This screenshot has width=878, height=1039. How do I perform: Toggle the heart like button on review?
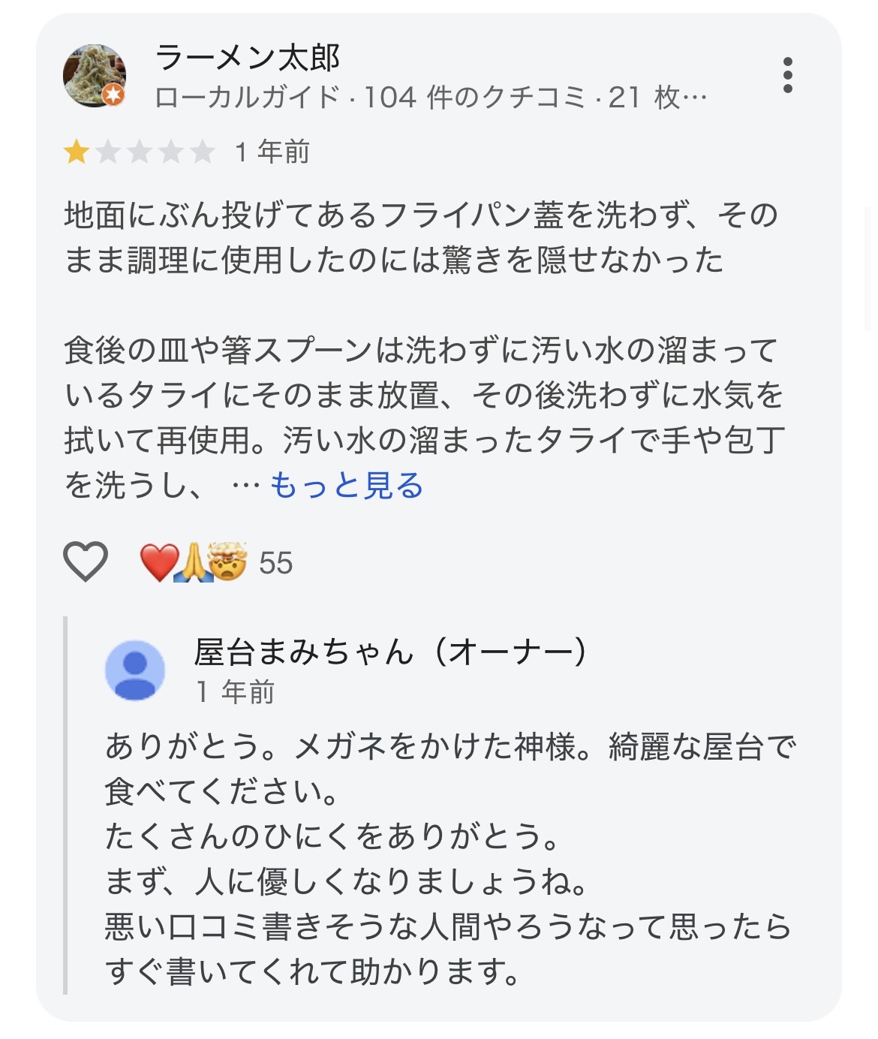click(85, 562)
